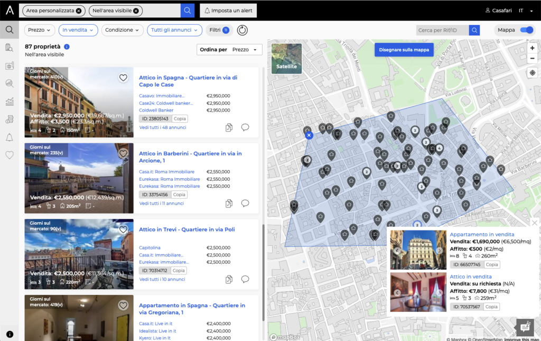Expand the Condizione filter dropdown

point(122,30)
